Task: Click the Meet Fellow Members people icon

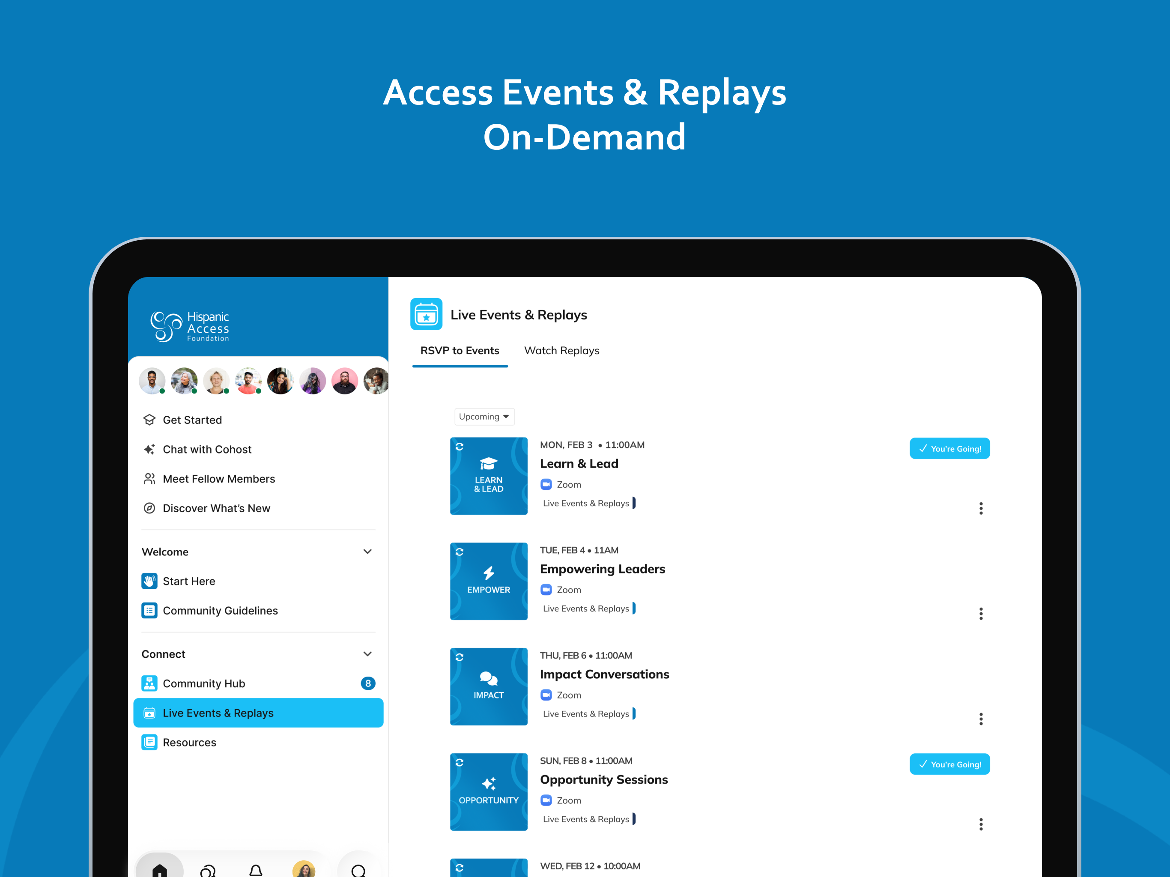Action: point(149,479)
